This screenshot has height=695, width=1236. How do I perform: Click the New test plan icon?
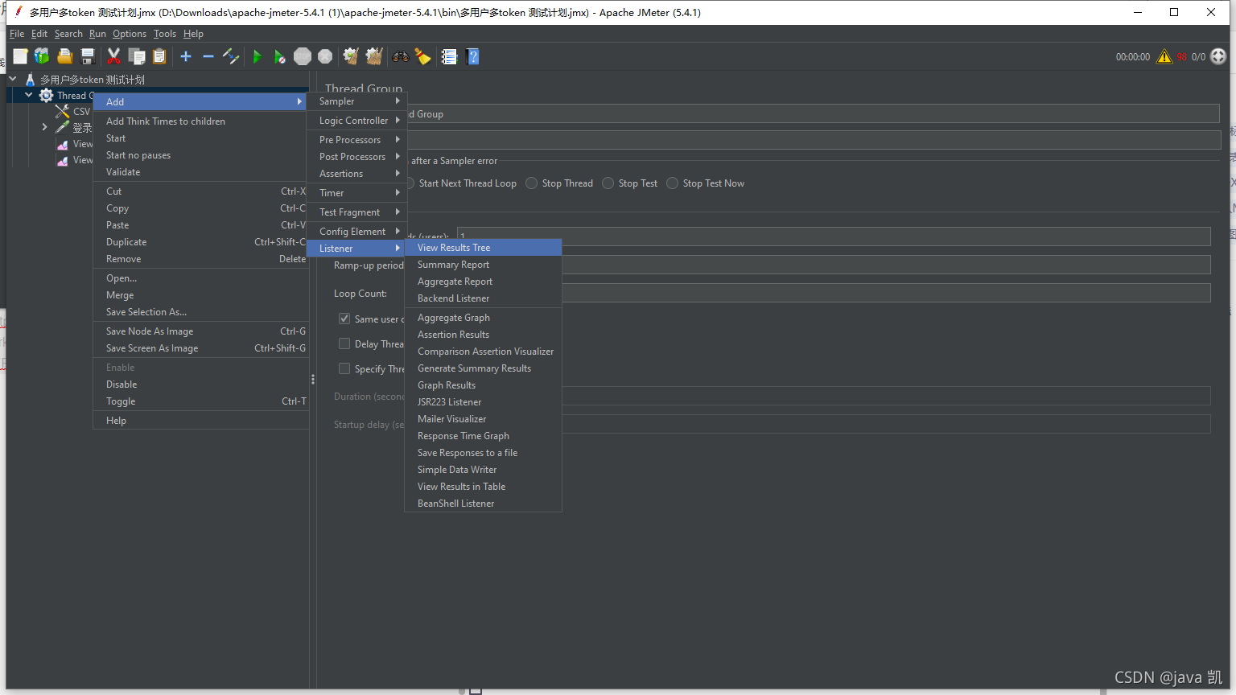[20, 56]
